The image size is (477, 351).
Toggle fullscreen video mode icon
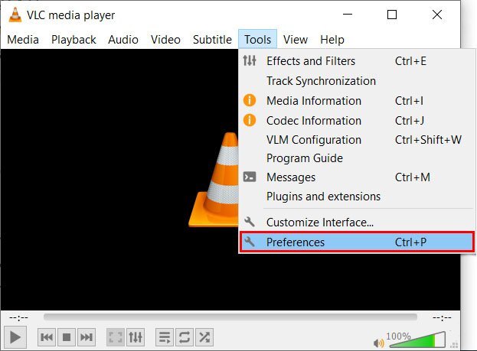click(116, 337)
